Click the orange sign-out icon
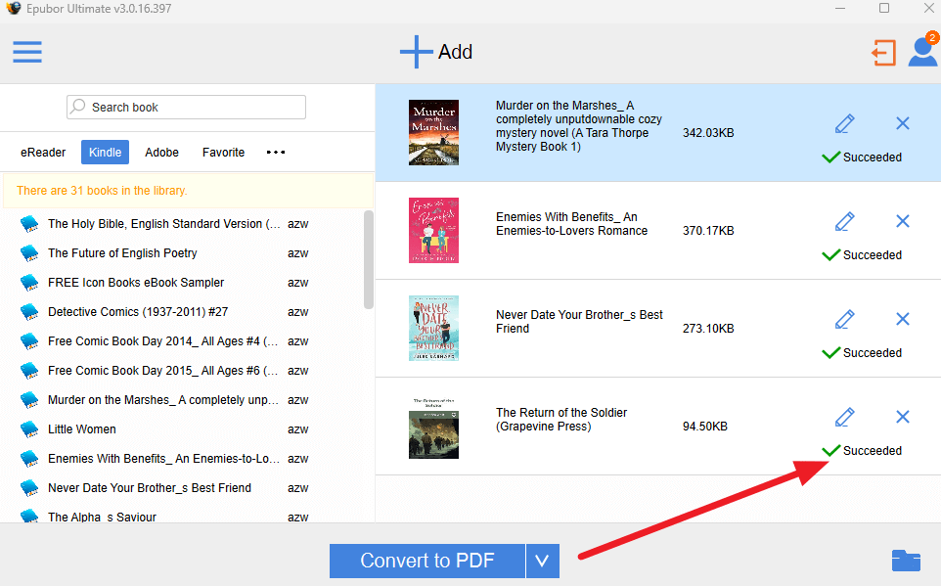Image resolution: width=941 pixels, height=586 pixels. click(883, 53)
